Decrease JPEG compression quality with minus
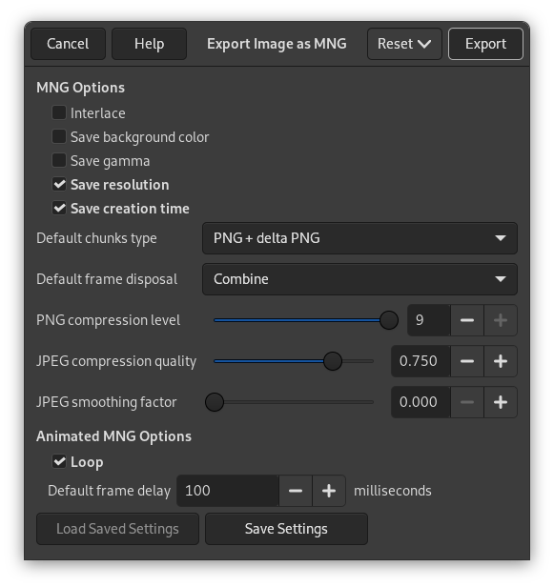The image size is (554, 587). click(467, 361)
